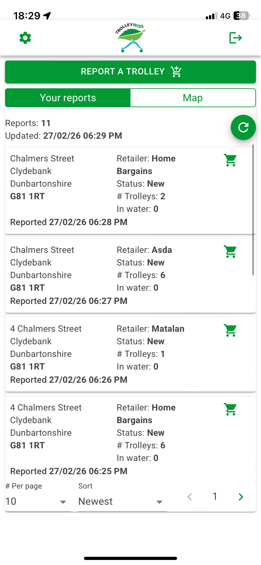Click the Per page dropdown arrow
The height and width of the screenshot is (565, 261).
point(63,502)
